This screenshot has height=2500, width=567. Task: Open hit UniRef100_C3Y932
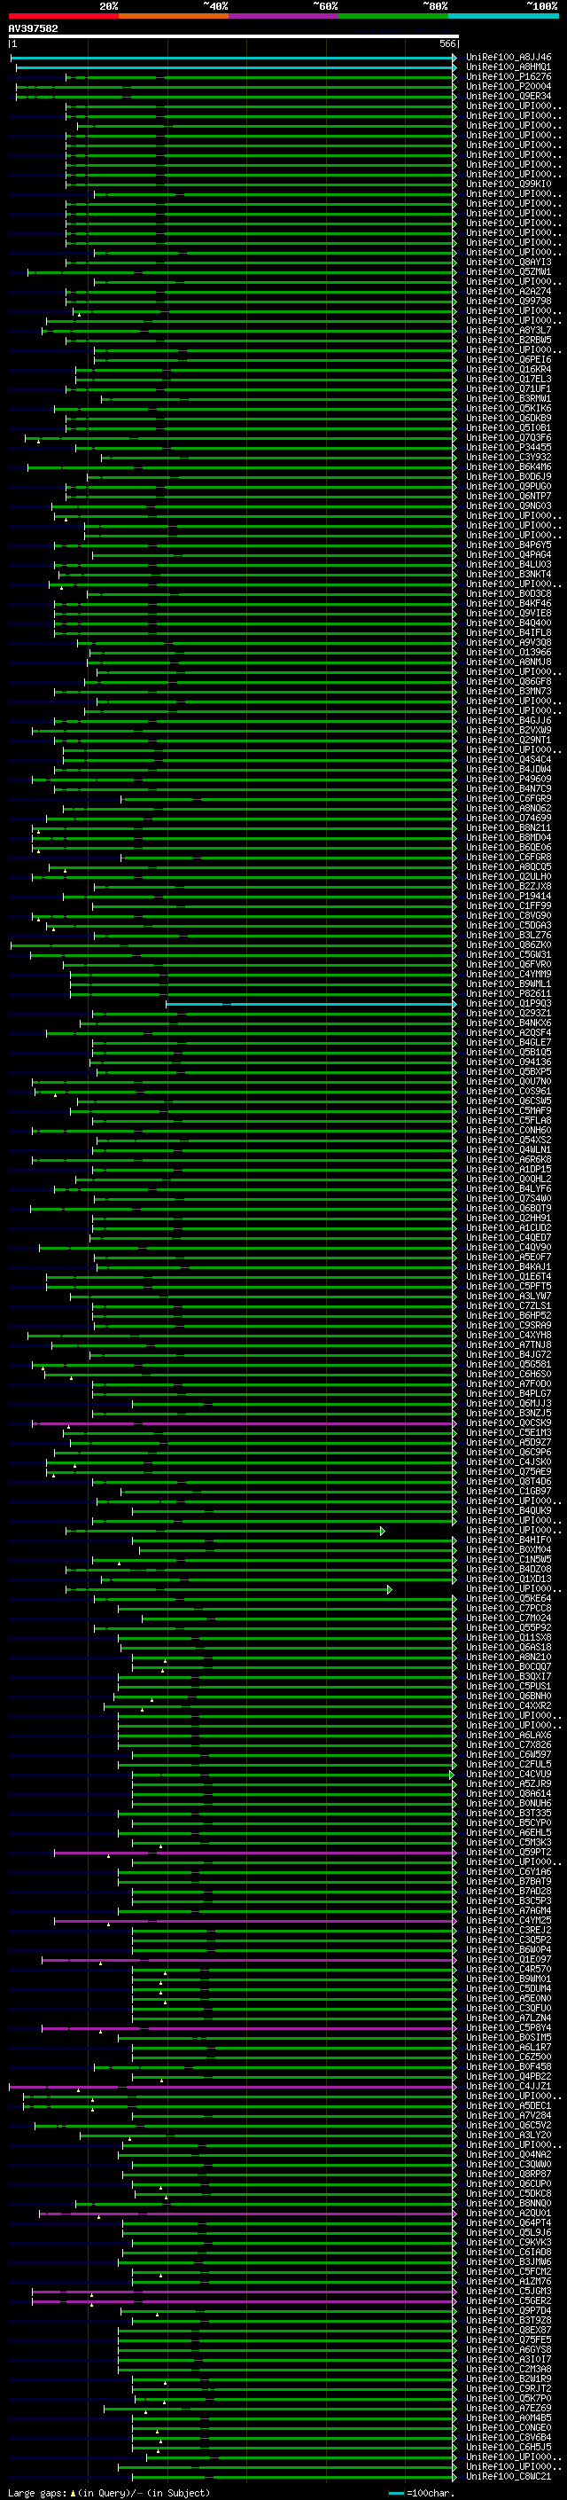(508, 457)
